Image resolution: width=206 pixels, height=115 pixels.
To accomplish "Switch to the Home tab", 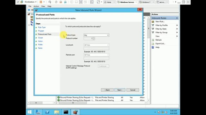I will point(109,2).
